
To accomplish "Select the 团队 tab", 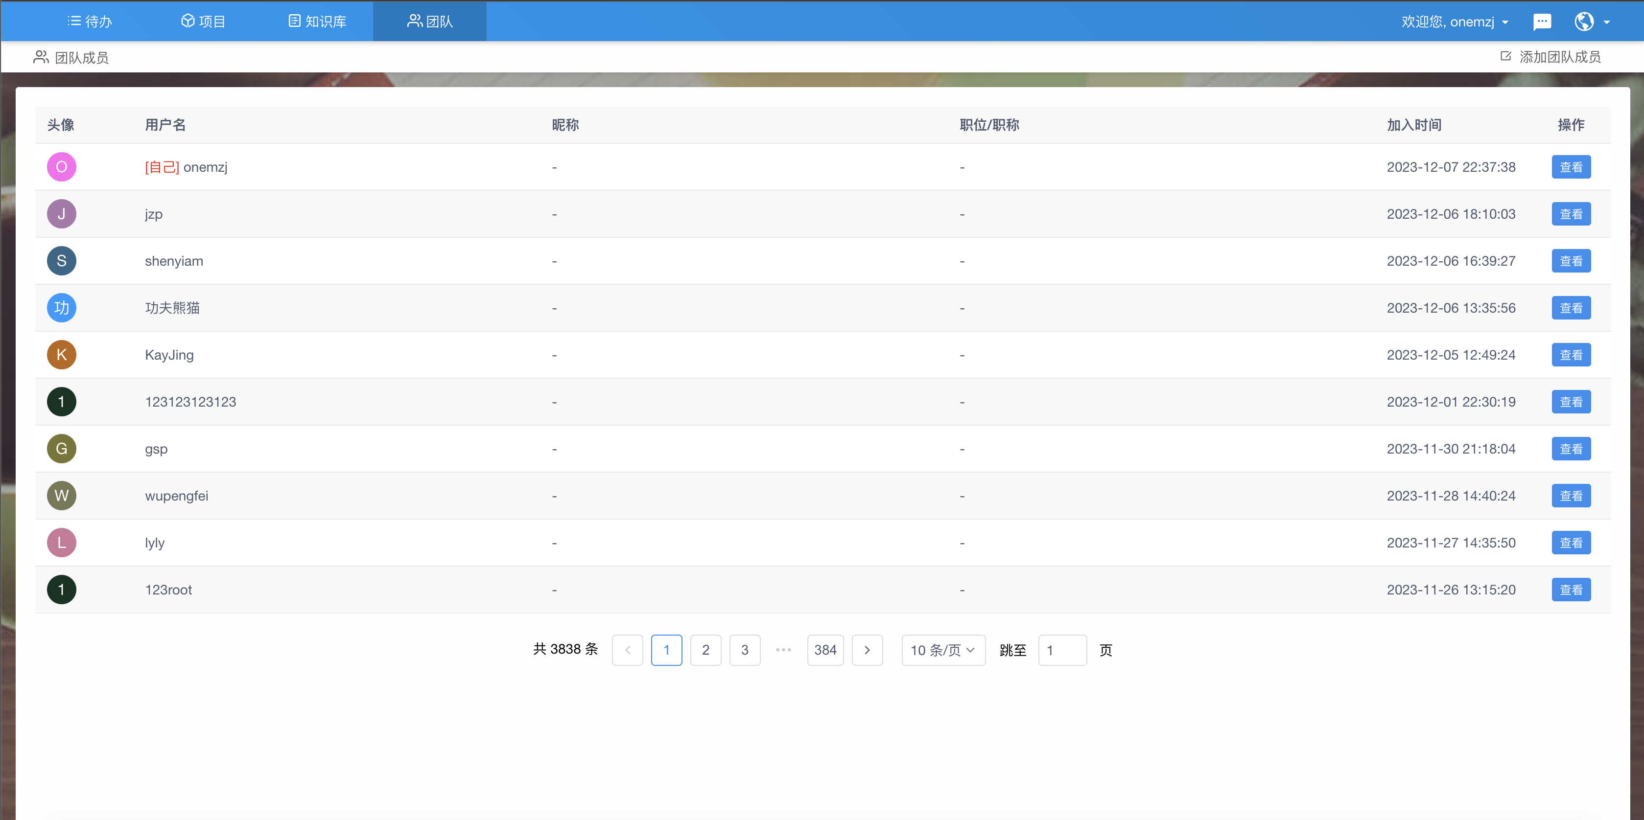I will [429, 22].
